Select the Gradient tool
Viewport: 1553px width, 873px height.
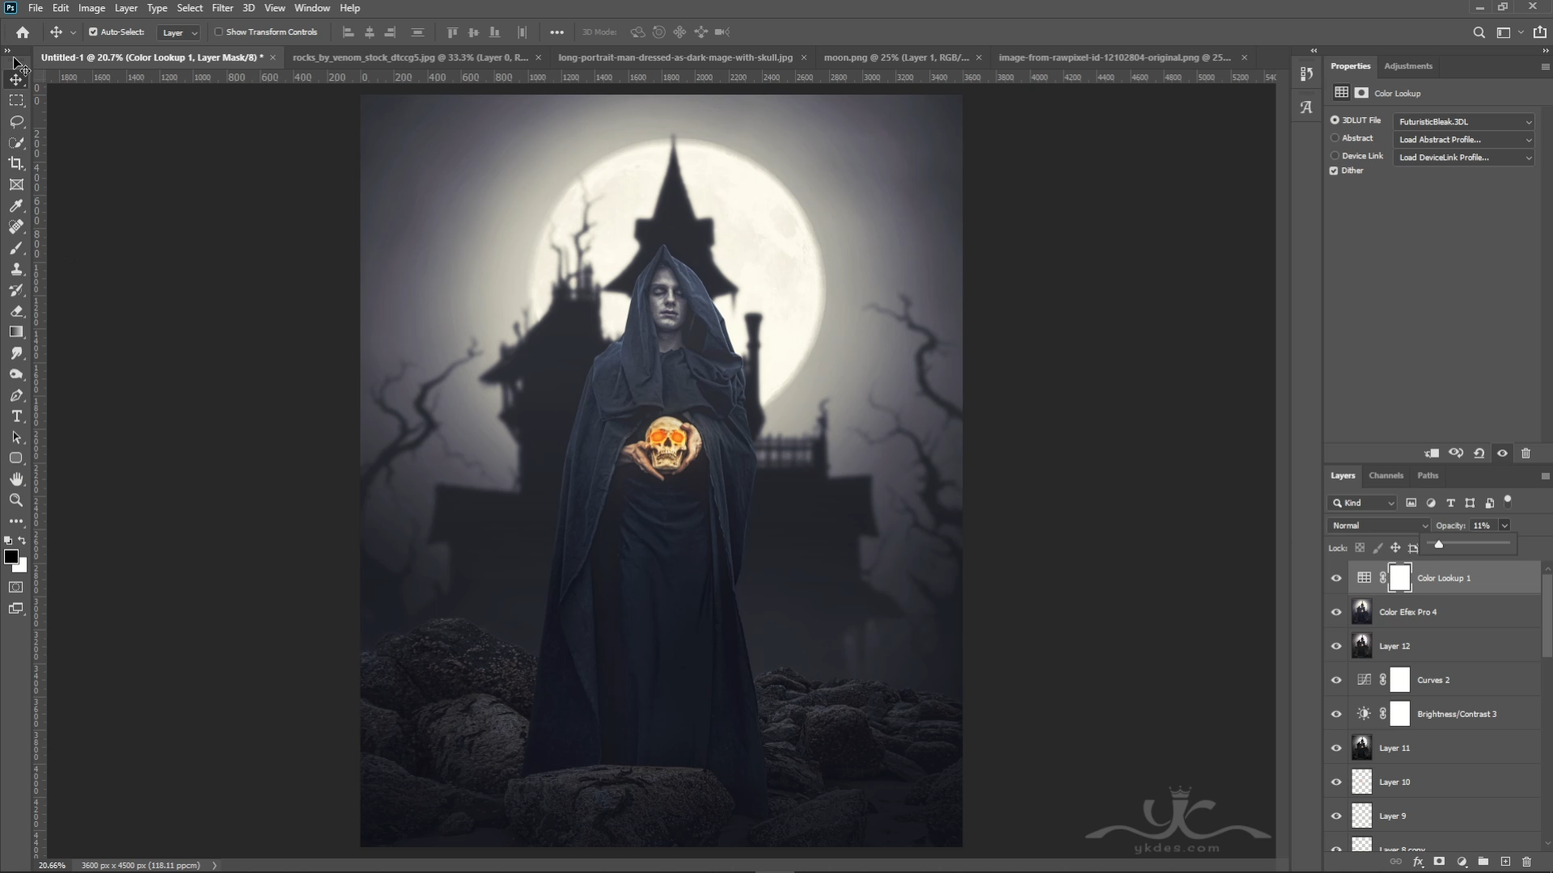(16, 332)
